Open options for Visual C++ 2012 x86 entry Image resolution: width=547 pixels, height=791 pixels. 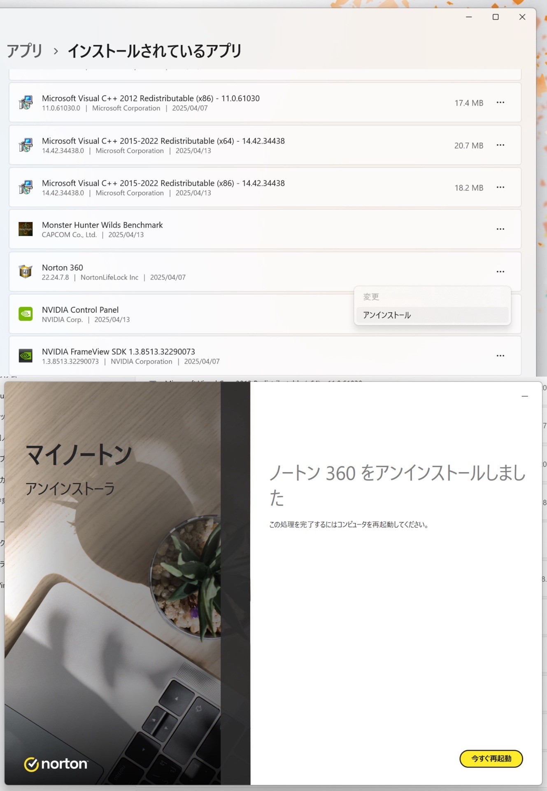pyautogui.click(x=500, y=103)
